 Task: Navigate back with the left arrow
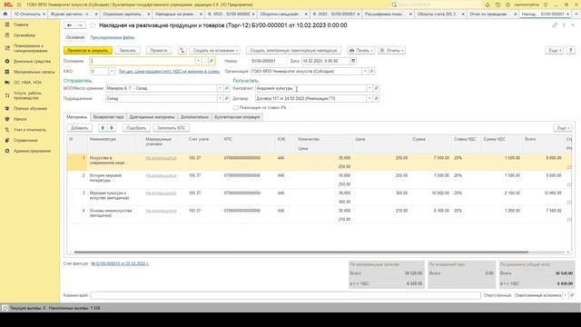point(69,25)
